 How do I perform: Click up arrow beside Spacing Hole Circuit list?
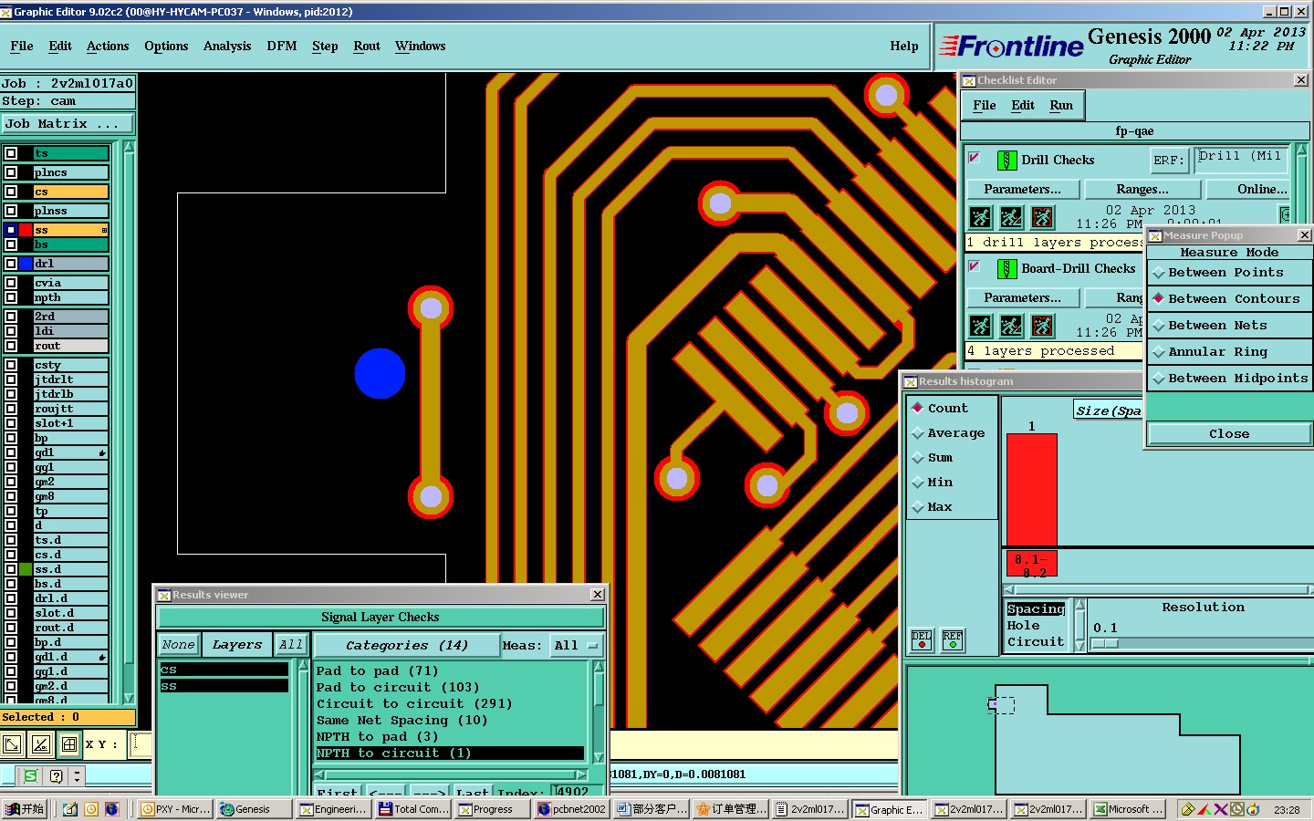coord(1080,606)
